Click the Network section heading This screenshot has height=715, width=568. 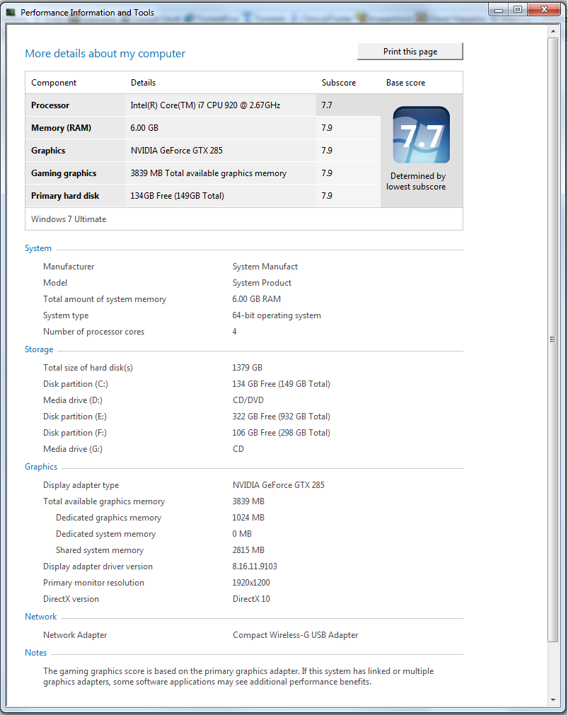(41, 617)
